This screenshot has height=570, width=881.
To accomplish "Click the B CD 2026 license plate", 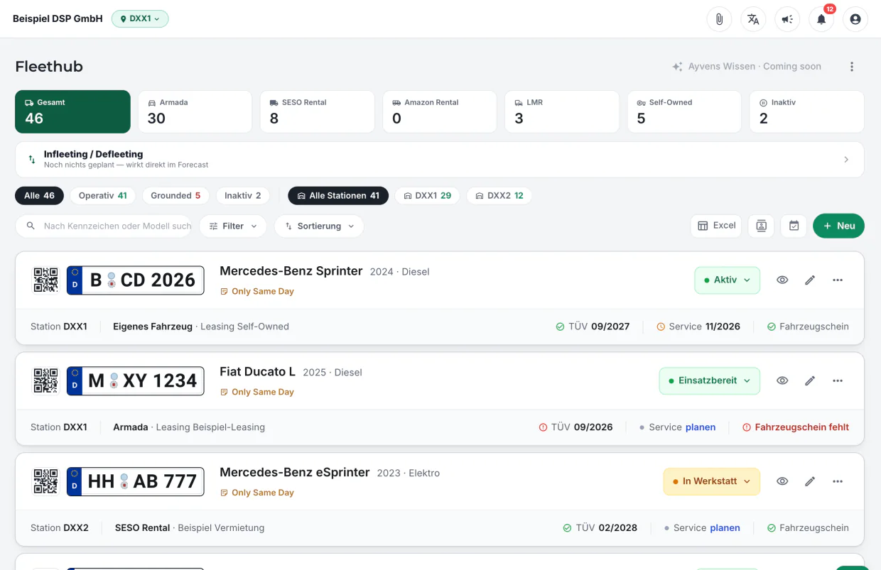I will (135, 280).
